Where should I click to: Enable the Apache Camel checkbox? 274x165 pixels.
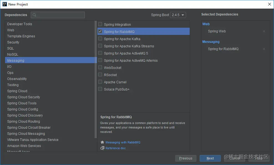[x=100, y=82]
